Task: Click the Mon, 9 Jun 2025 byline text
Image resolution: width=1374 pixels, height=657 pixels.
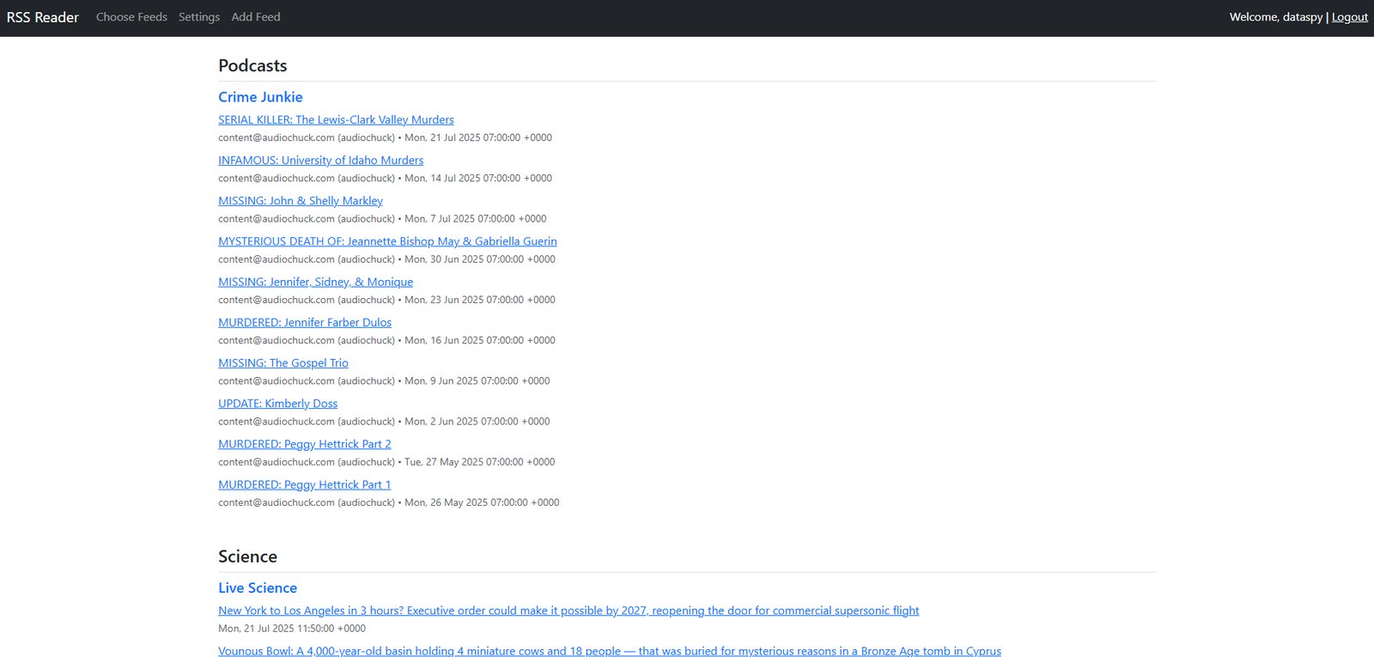Action: point(384,380)
